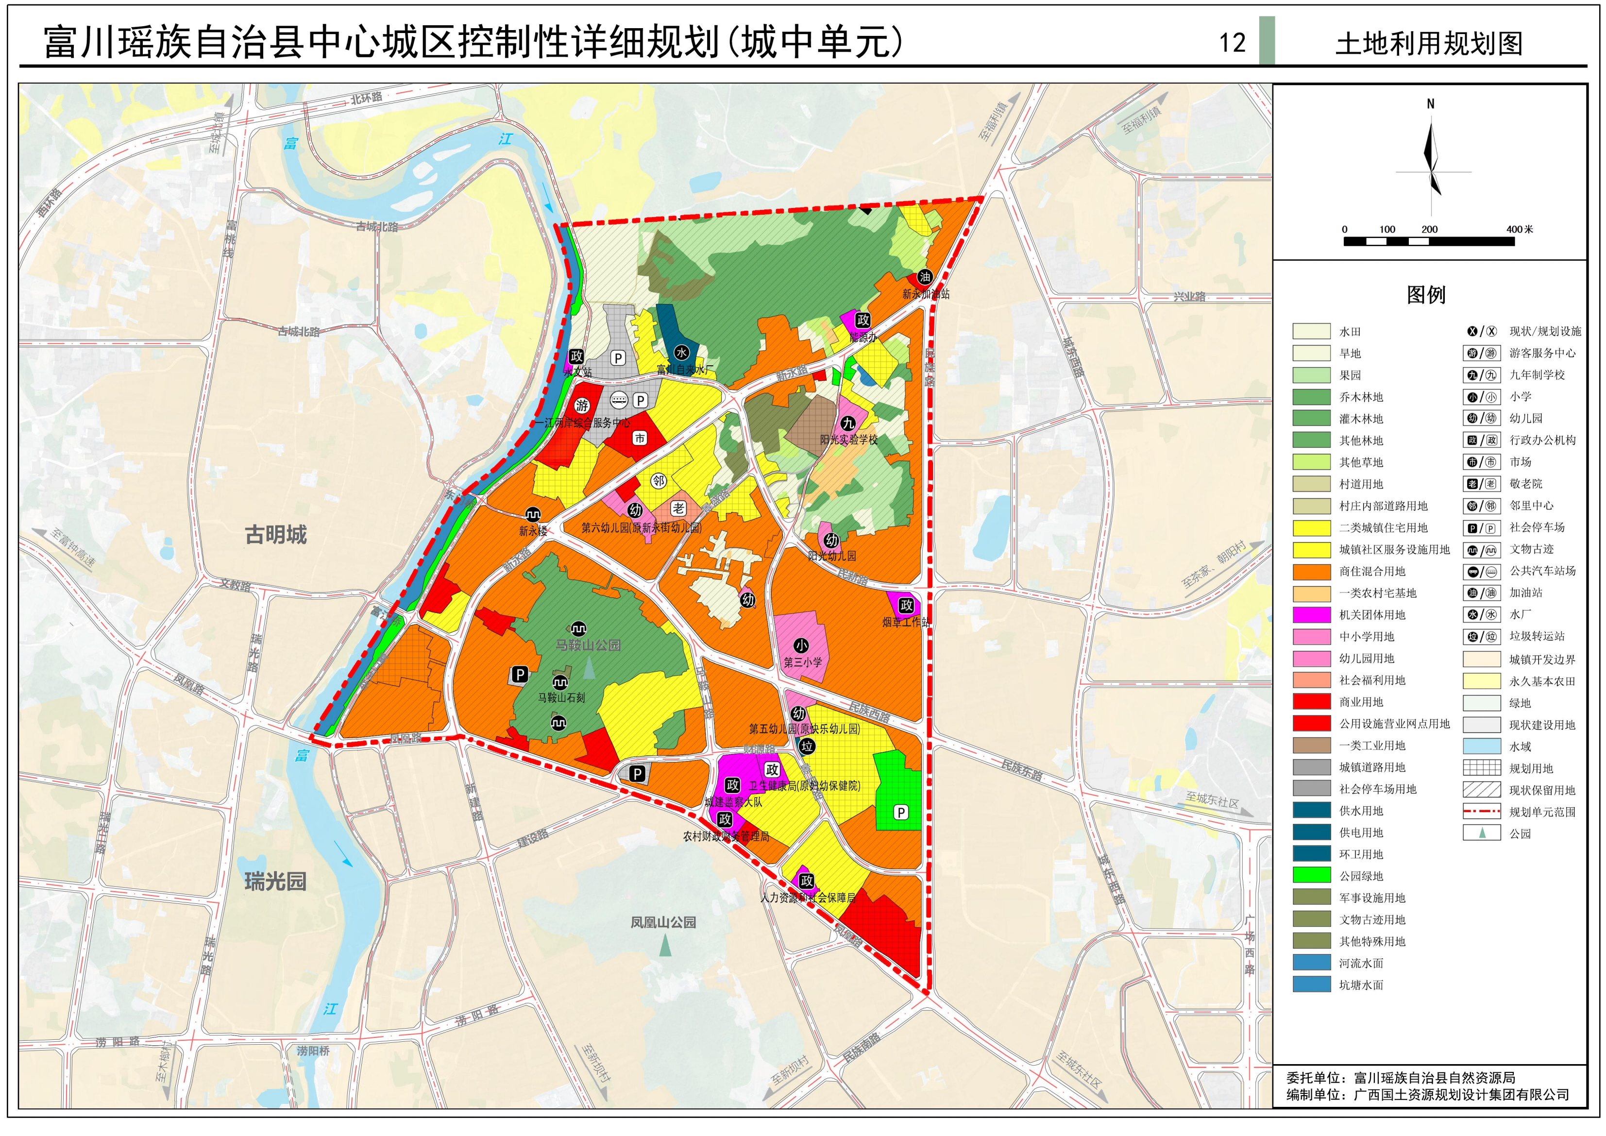Click the 垃 garbage transfer station icon
This screenshot has height=1136, width=1606.
click(807, 746)
